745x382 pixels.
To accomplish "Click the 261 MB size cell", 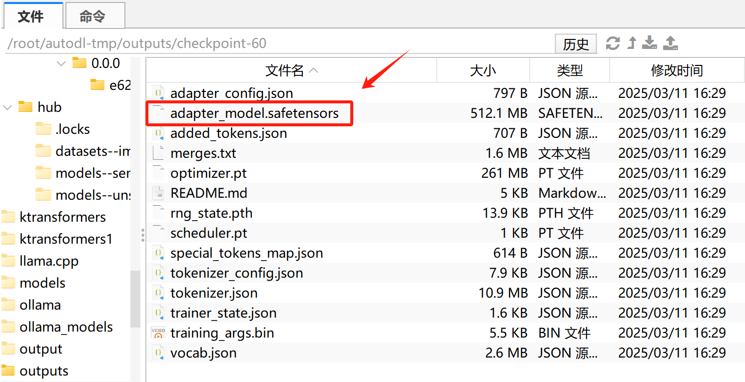I will click(x=505, y=173).
